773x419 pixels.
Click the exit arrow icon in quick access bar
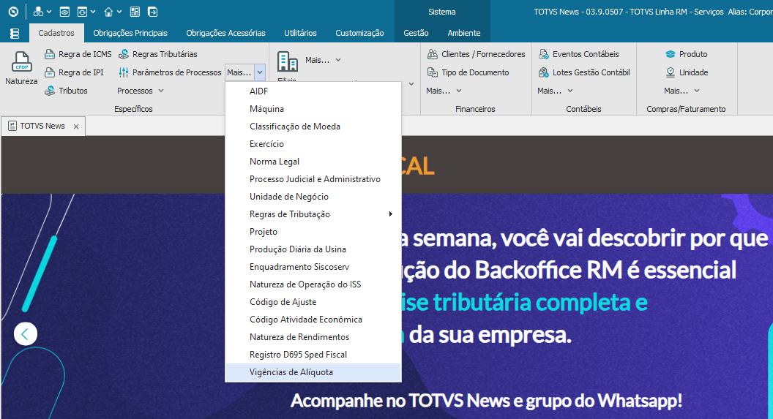153,12
